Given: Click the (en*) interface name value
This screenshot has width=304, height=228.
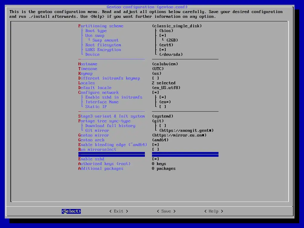Looking at the screenshot, I should coord(165,102).
